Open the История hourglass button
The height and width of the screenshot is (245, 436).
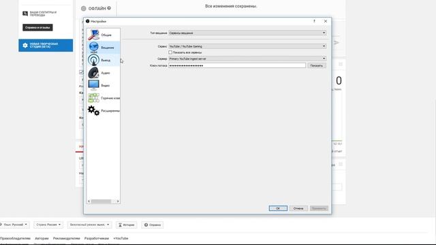click(x=126, y=225)
